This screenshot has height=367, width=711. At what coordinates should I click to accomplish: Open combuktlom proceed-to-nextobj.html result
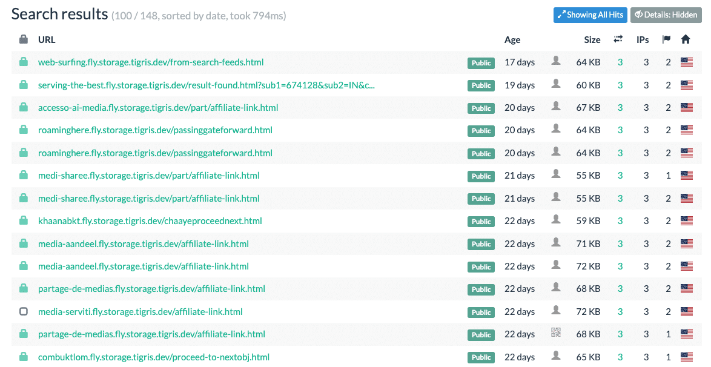[x=154, y=357]
